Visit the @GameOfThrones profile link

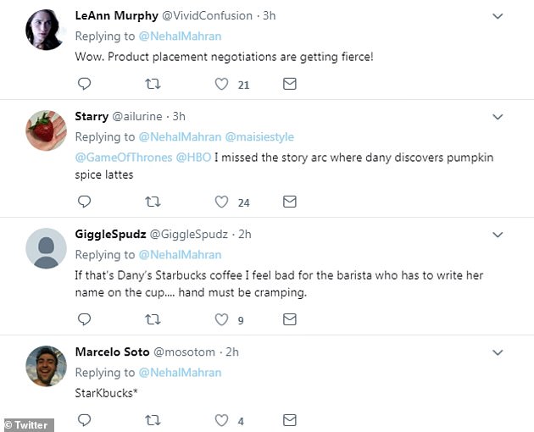[x=123, y=158]
